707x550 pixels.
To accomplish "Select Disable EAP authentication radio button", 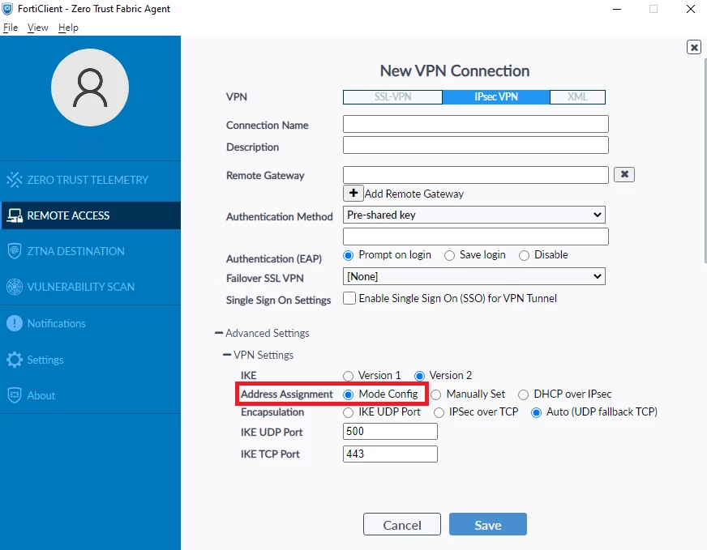I will pos(524,255).
